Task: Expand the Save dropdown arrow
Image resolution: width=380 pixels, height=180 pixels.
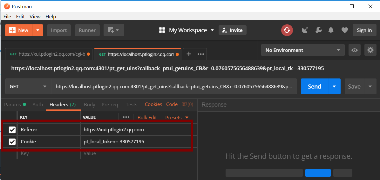Action: tap(370, 86)
